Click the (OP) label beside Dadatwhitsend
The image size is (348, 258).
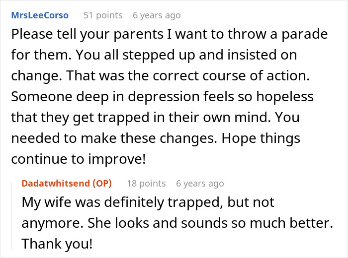point(102,184)
